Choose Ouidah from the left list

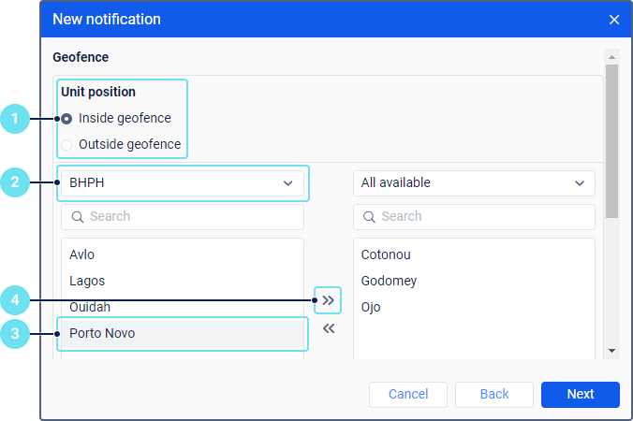pyautogui.click(x=91, y=307)
